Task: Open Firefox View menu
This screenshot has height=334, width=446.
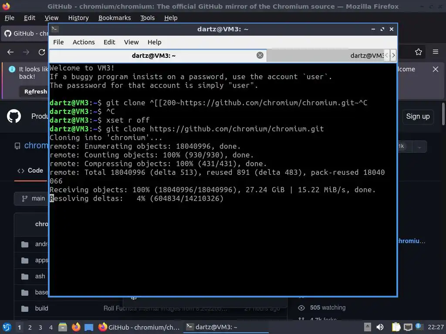Action: click(x=51, y=18)
